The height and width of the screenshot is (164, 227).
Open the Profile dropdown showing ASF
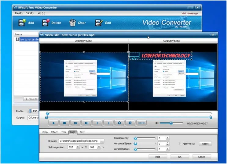pos(33,111)
